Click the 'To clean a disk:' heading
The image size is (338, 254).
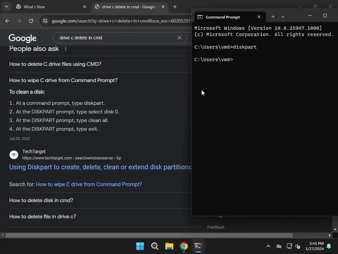tap(27, 92)
